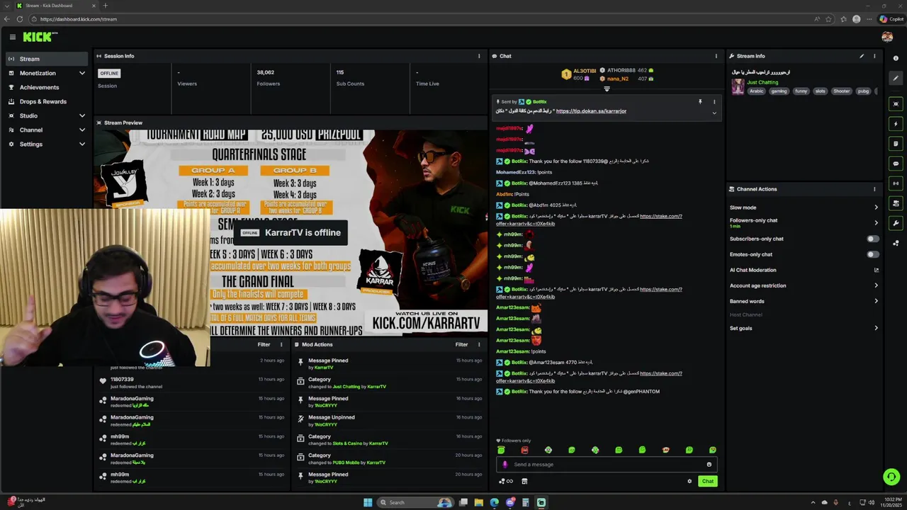Image resolution: width=907 pixels, height=510 pixels.
Task: Open chat settings gear icon
Action: (689, 482)
